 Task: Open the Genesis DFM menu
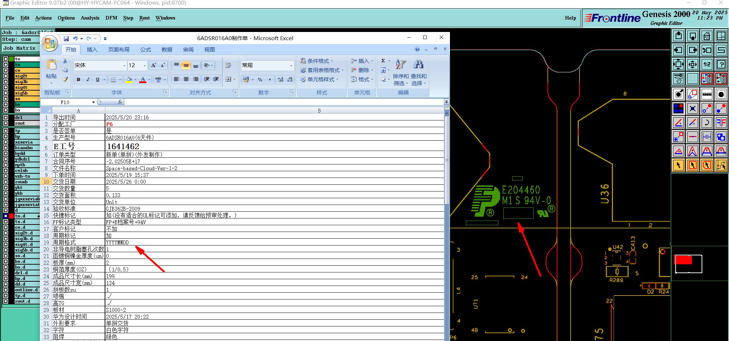coord(111,18)
